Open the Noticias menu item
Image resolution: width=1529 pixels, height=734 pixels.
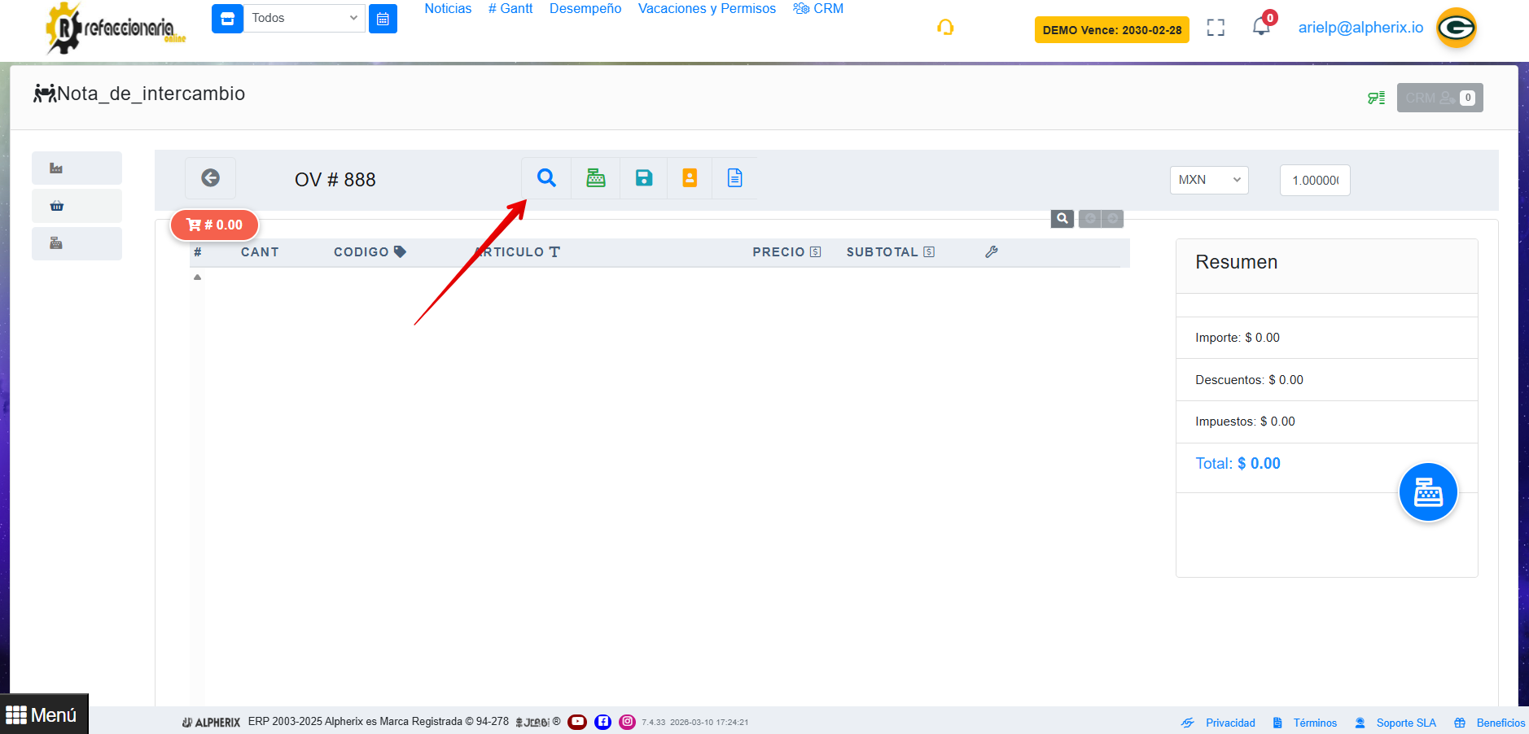point(448,9)
